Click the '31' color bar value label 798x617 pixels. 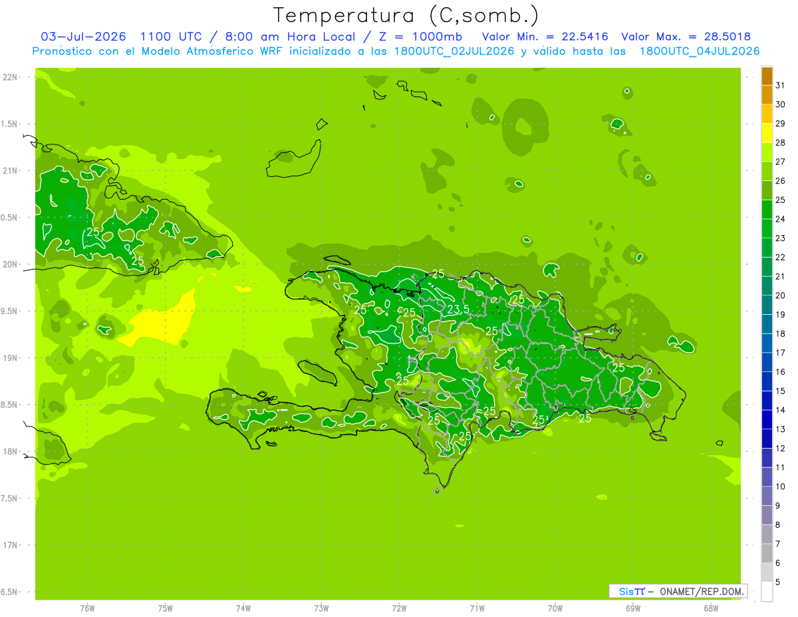point(780,85)
